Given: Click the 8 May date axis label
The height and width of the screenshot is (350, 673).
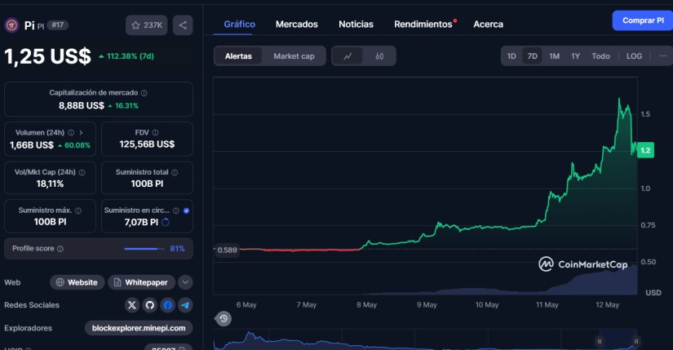Looking at the screenshot, I should (x=366, y=305).
